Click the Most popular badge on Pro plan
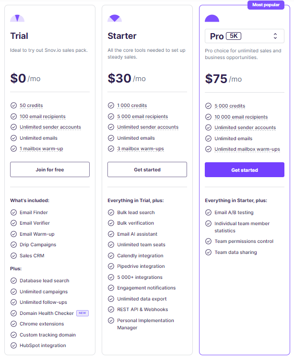Image resolution: width=294 pixels, height=361 pixels. pos(266,5)
